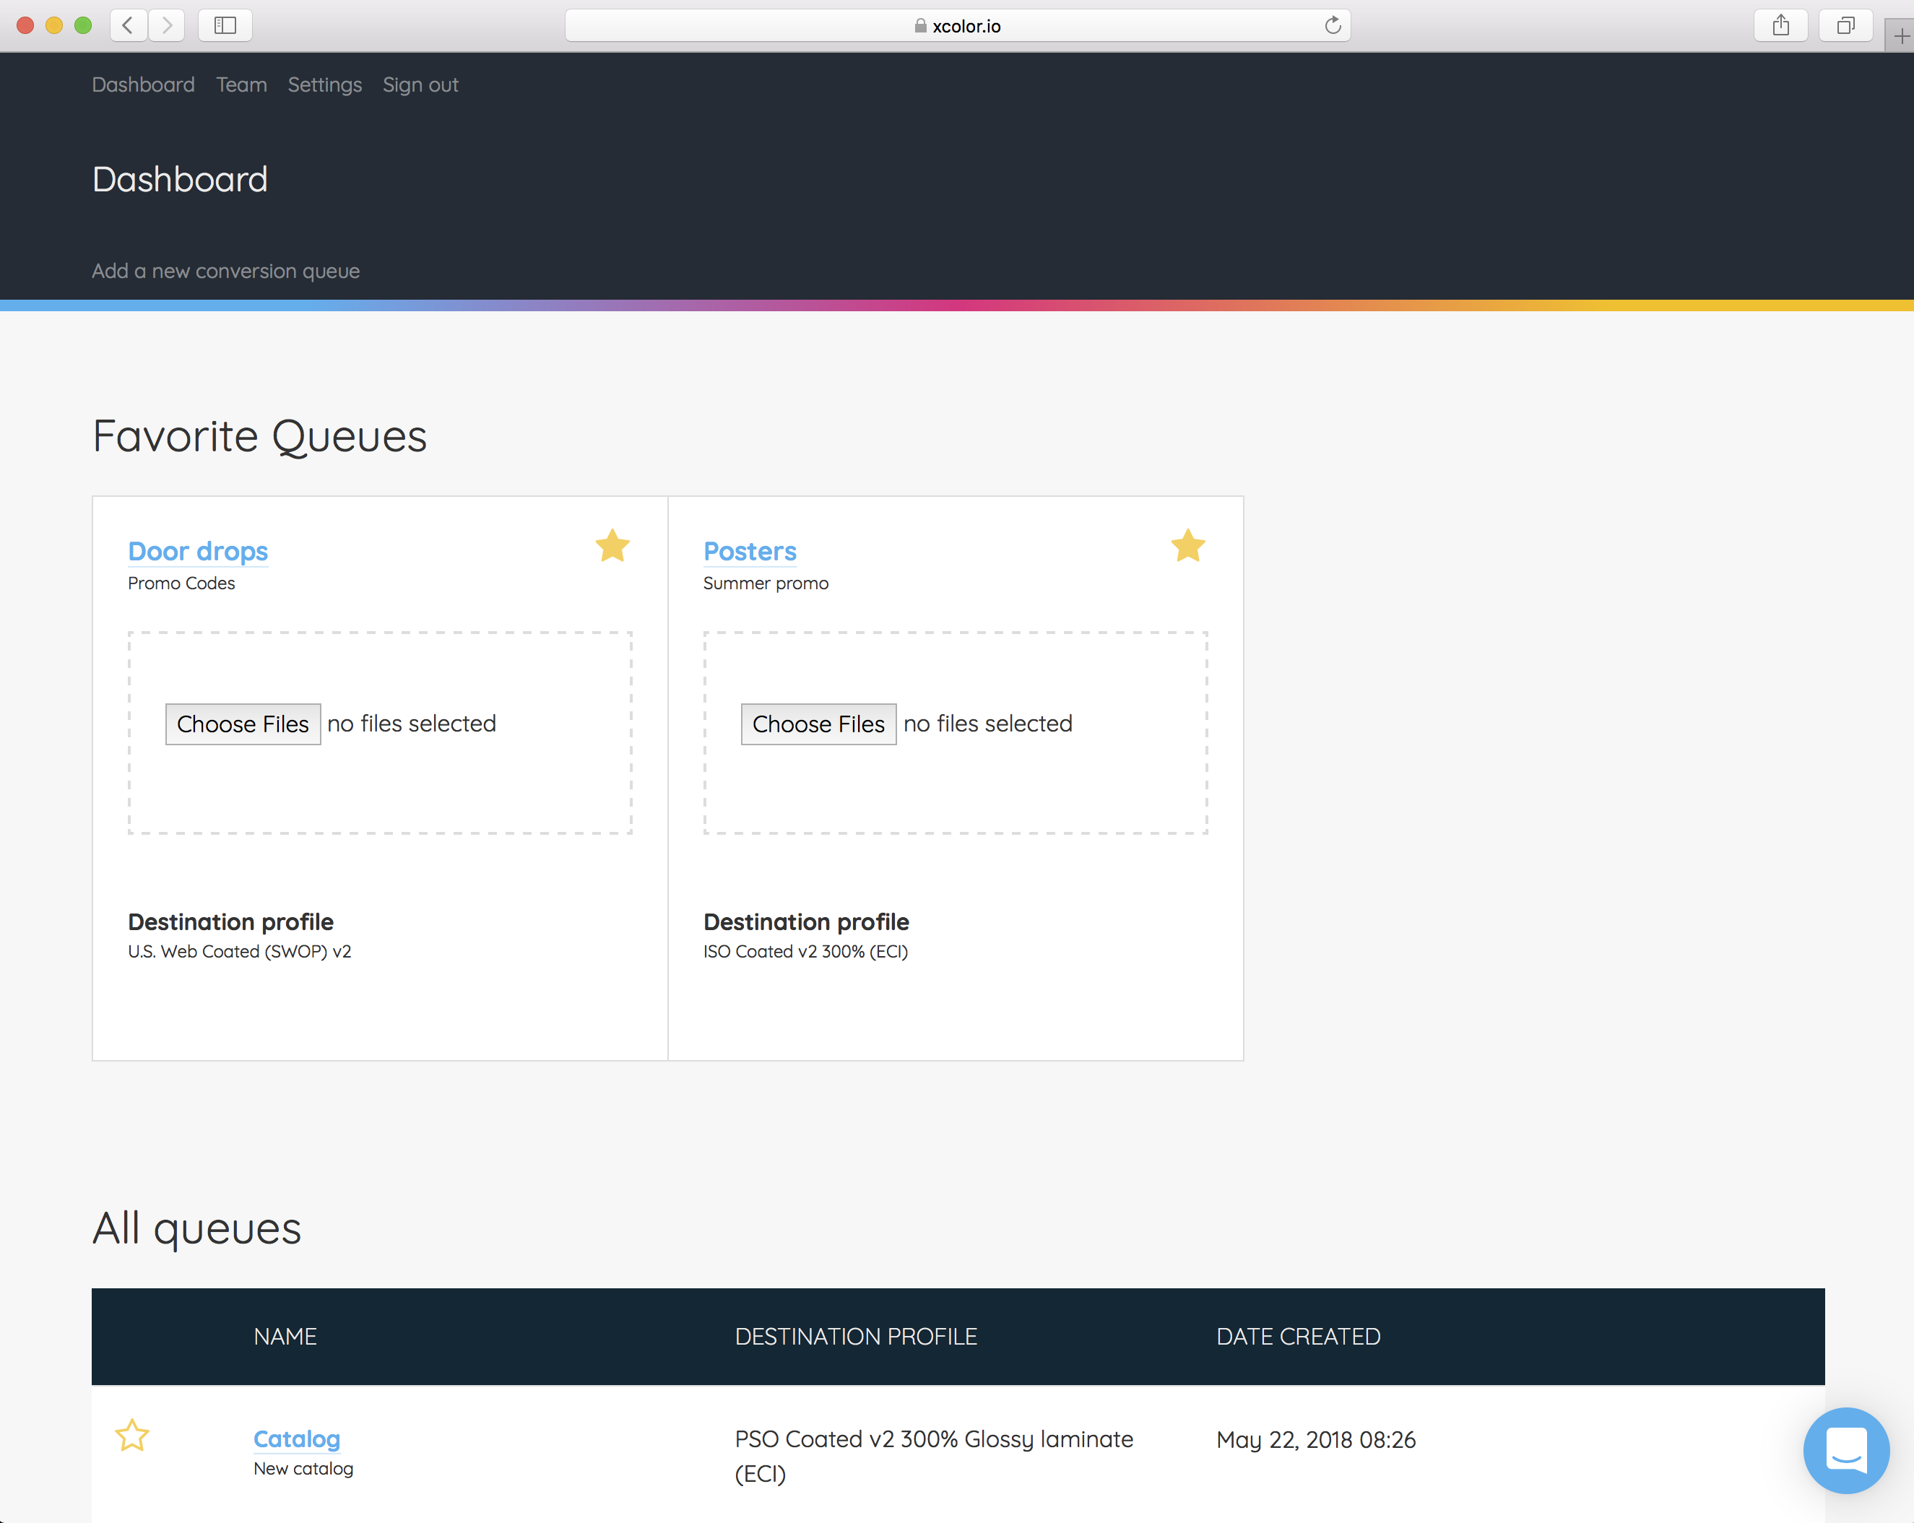
Task: Open the Door drops queue link
Action: click(x=197, y=551)
